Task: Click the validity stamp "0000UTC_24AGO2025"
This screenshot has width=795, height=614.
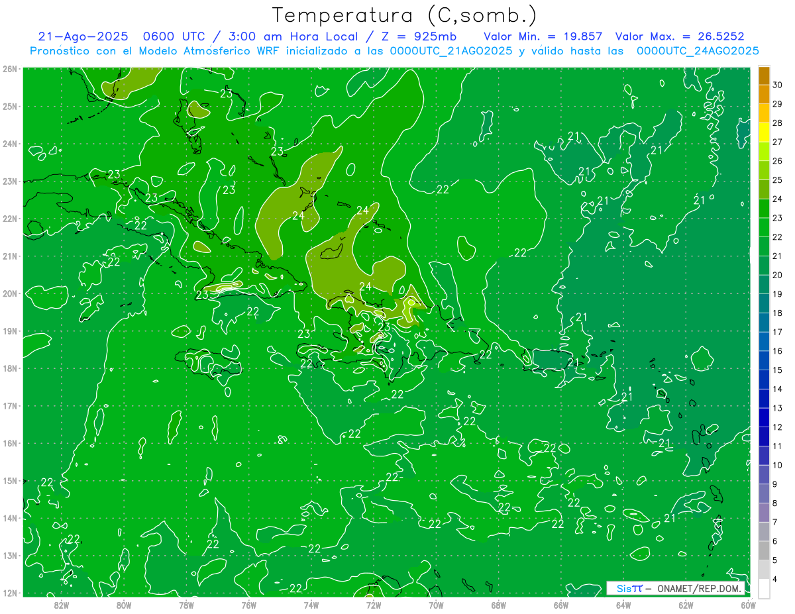Action: pyautogui.click(x=698, y=51)
